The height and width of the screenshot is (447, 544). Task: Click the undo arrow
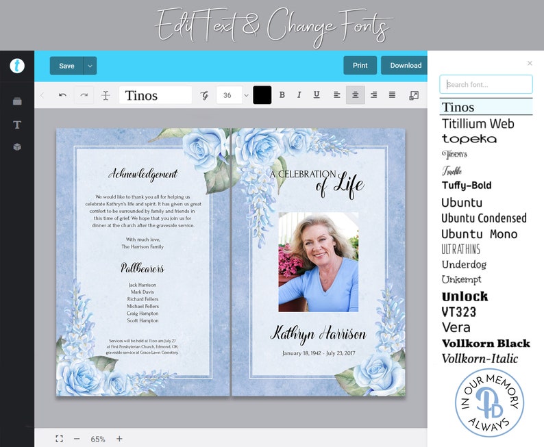click(x=63, y=95)
